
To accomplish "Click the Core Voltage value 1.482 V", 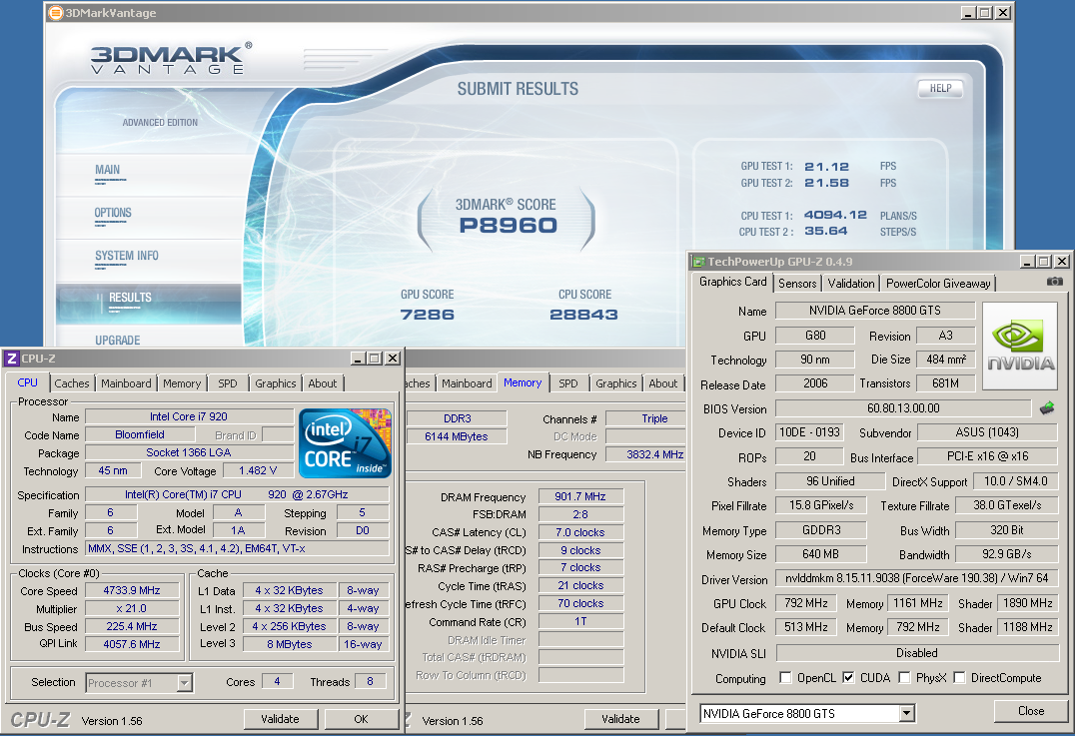I will coord(258,470).
